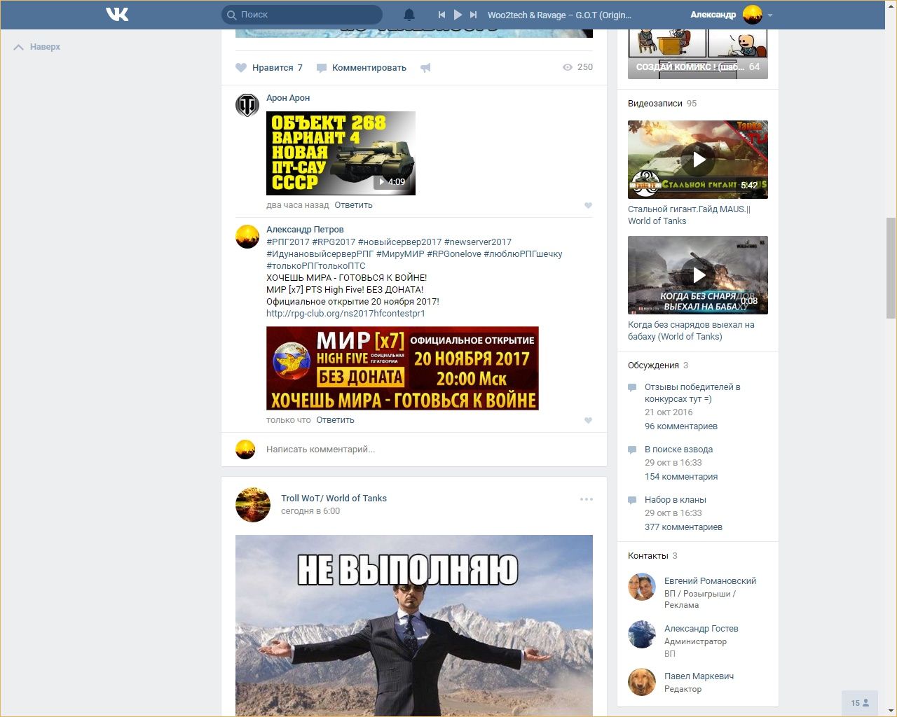The height and width of the screenshot is (717, 897).
Task: Open the Александр profile dropdown arrow
Action: 770,15
